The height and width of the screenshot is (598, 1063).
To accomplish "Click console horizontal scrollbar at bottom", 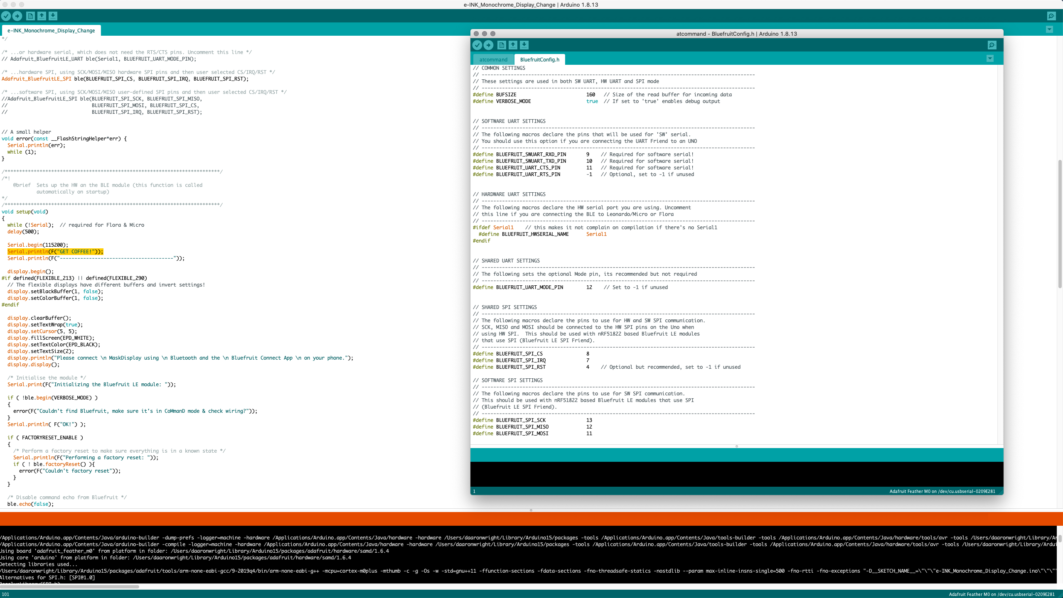I will click(70, 586).
